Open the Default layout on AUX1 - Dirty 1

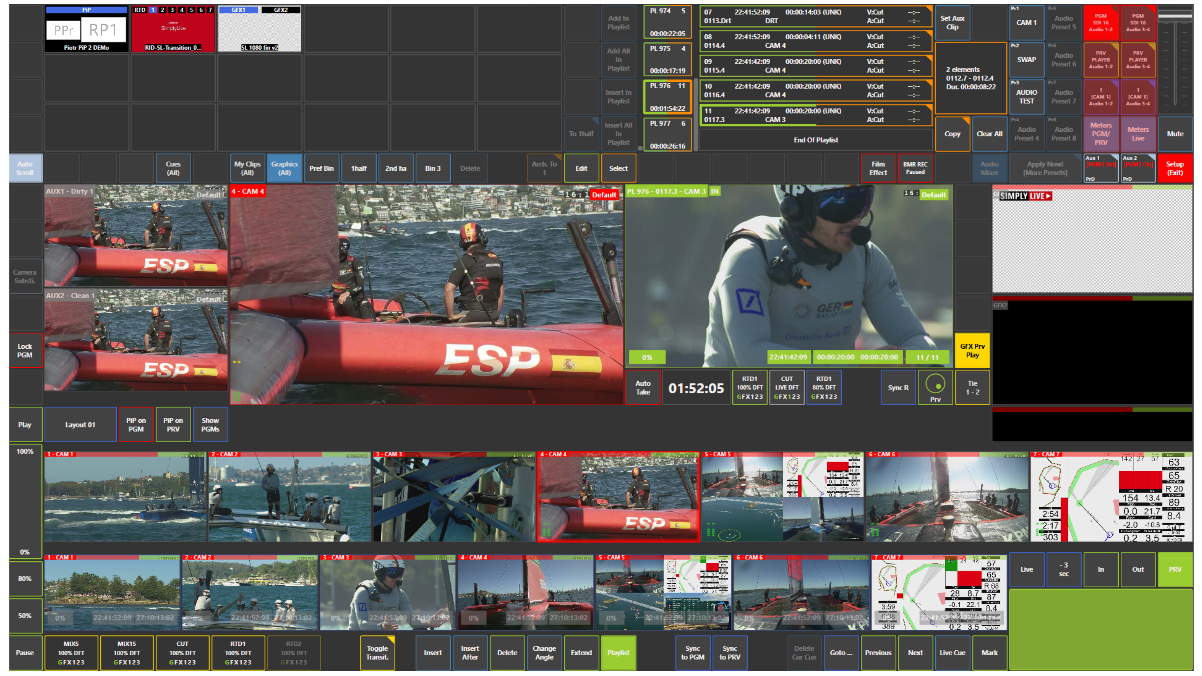tap(208, 195)
